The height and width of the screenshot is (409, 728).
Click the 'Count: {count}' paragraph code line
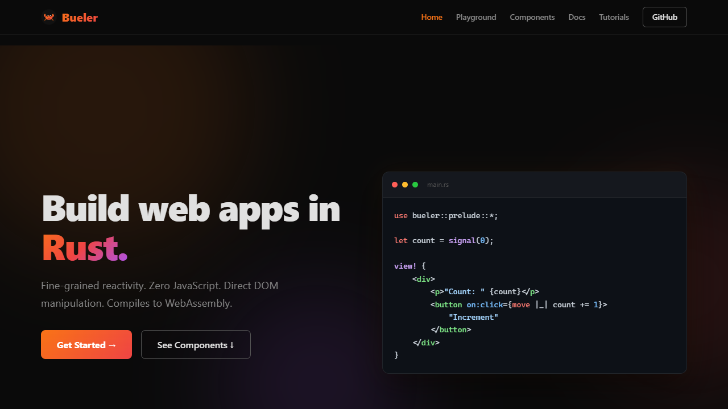coord(485,292)
